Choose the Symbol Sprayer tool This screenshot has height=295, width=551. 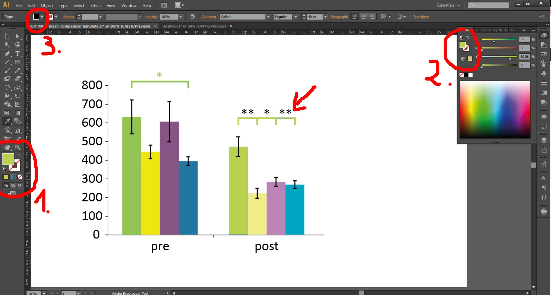click(x=7, y=130)
